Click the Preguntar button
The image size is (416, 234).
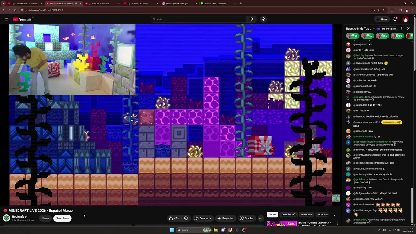click(x=225, y=218)
